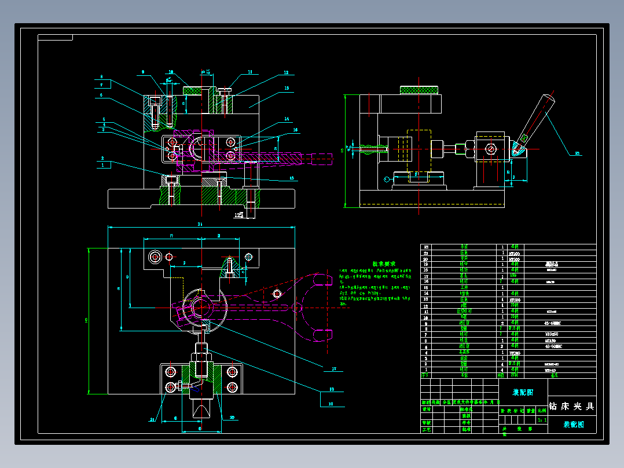624x468 pixels.
Task: Click HT200 material in parts row 4
Action: [515, 353]
